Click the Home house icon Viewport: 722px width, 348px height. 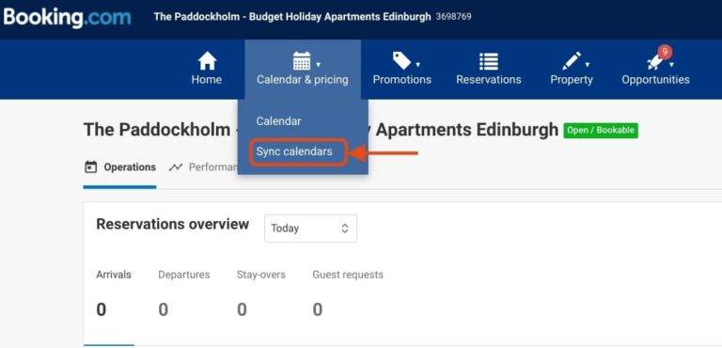coord(207,61)
